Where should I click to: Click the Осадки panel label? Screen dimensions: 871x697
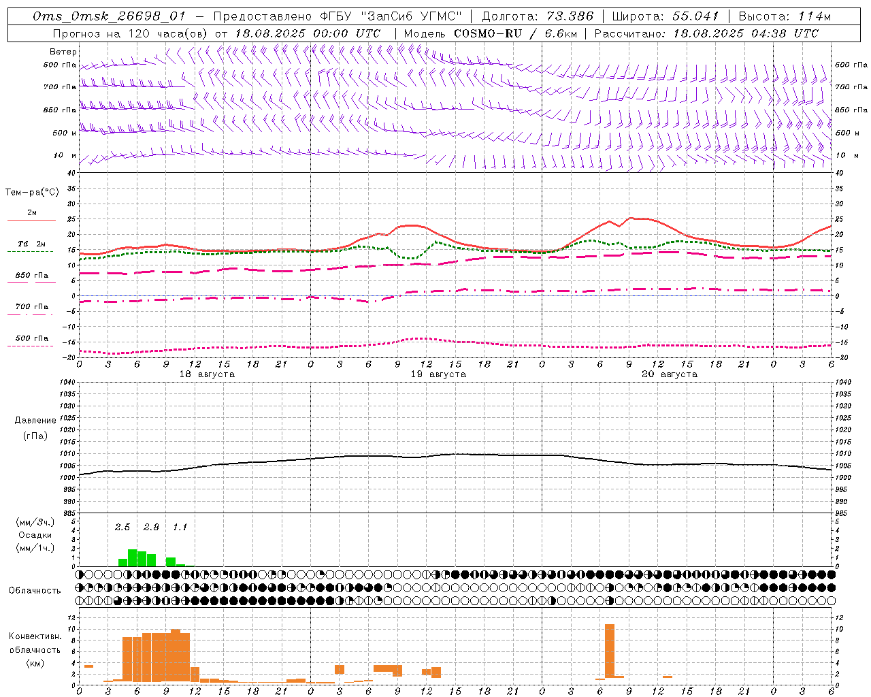35,535
